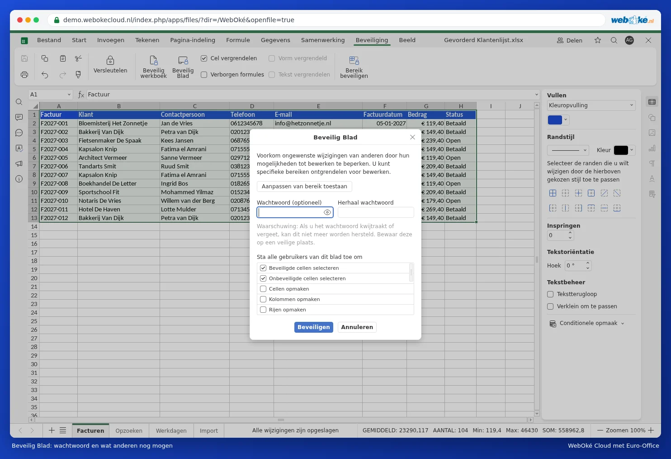
Task: Click the Bereik beveiligen icon
Action: click(x=354, y=60)
